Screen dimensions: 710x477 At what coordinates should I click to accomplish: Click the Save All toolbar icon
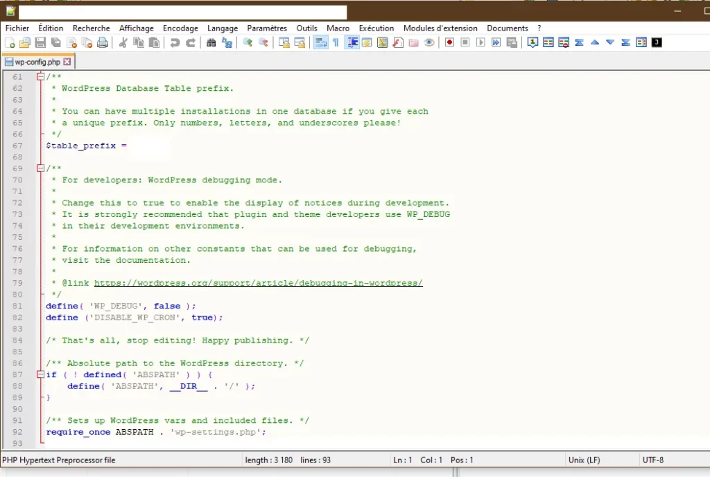(x=56, y=42)
